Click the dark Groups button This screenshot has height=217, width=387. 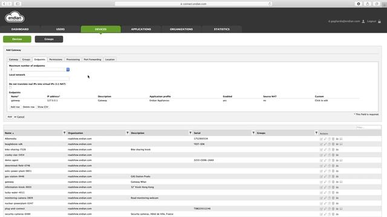click(x=49, y=39)
